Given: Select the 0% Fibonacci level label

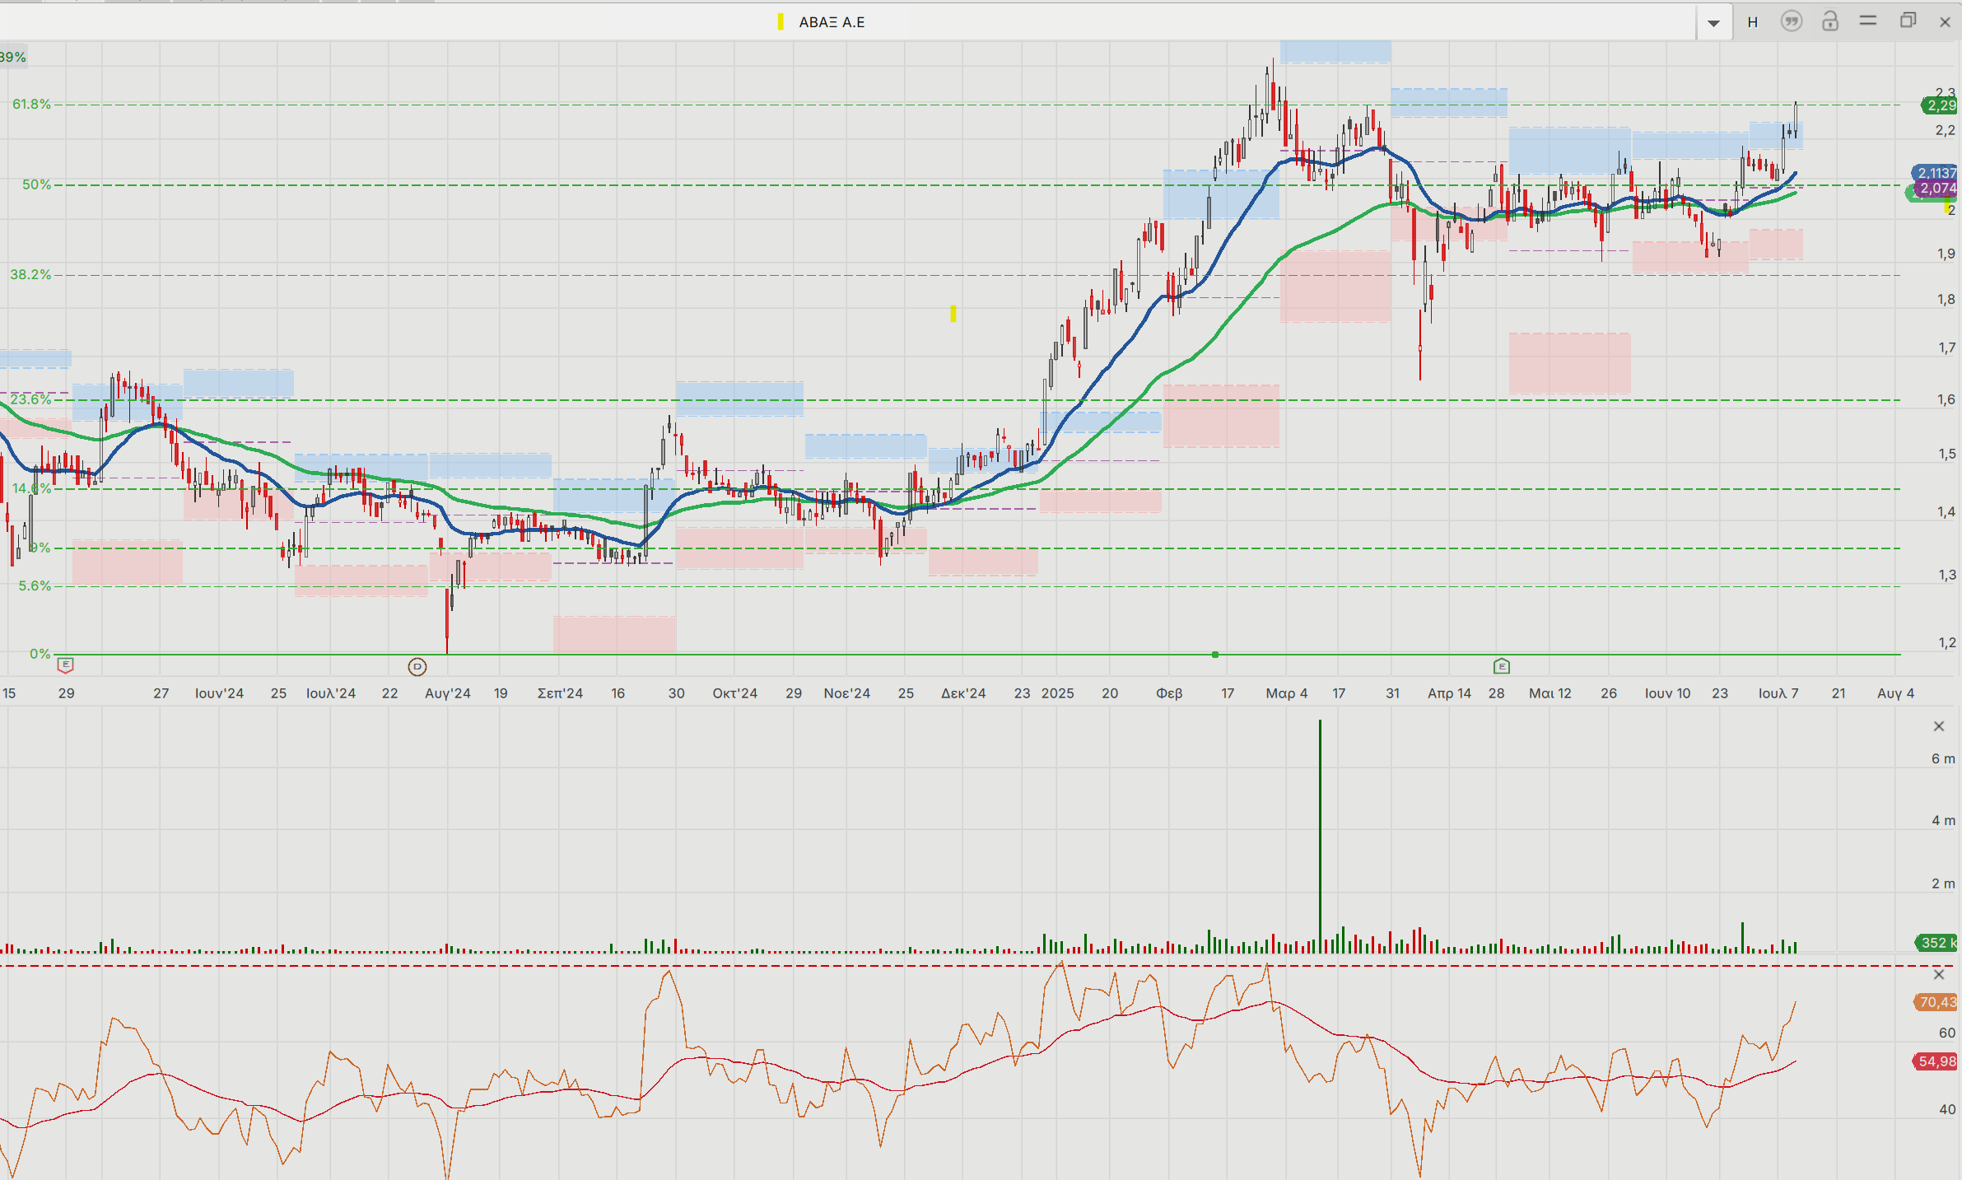Looking at the screenshot, I should coord(40,654).
